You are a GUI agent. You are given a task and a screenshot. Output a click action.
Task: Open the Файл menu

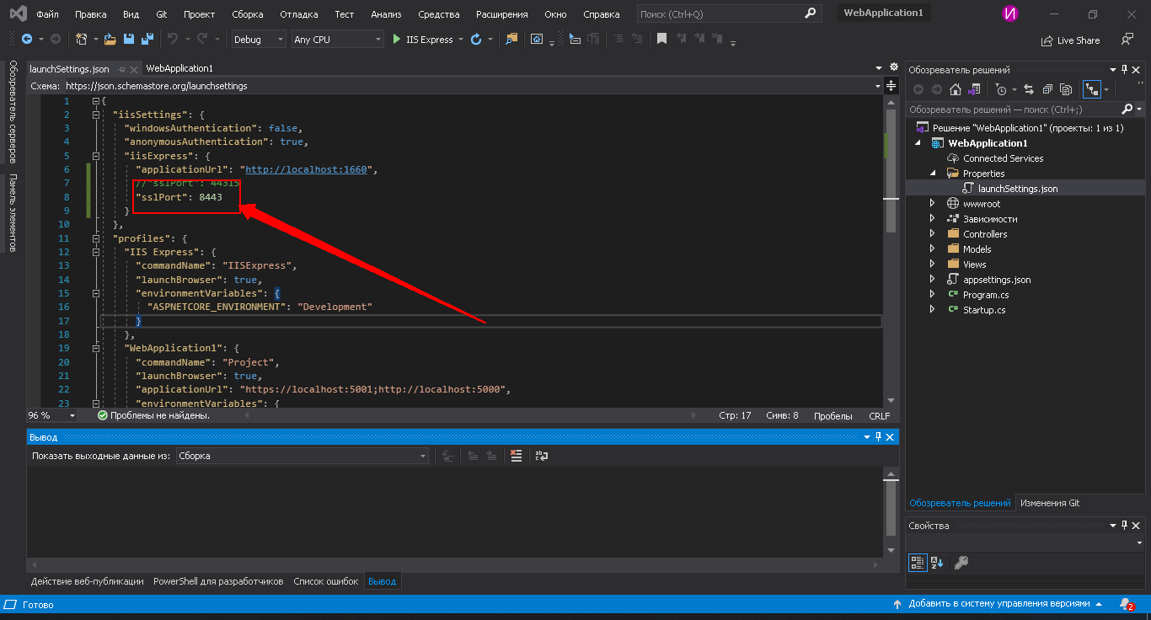tap(47, 14)
